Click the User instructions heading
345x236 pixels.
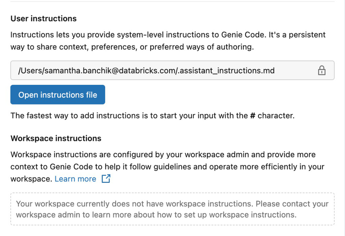coord(43,18)
